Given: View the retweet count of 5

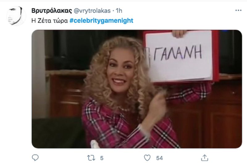Looking at the screenshot, I should click(x=102, y=158).
